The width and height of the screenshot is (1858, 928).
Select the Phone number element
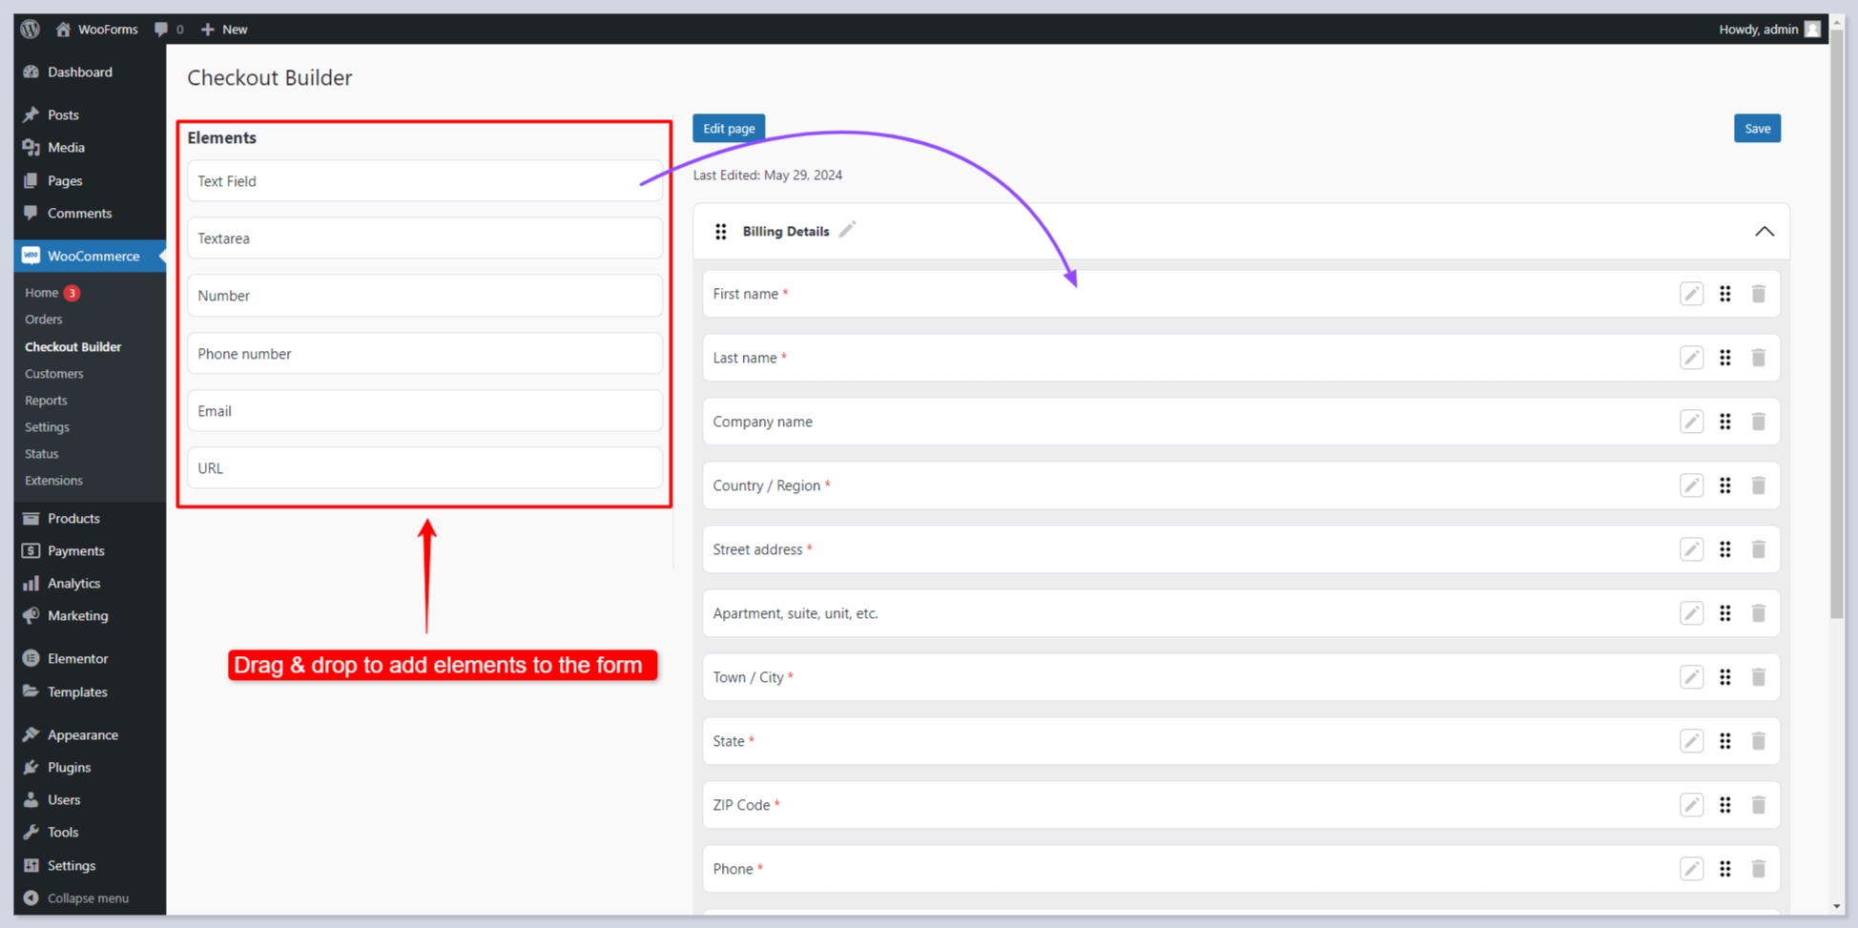point(424,354)
